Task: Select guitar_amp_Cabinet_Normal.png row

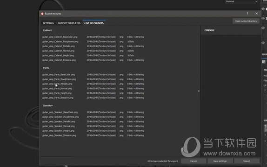Action: 93,51
